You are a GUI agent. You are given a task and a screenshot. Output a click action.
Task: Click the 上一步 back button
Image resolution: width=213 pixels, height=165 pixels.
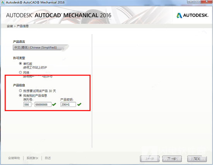[149, 159]
